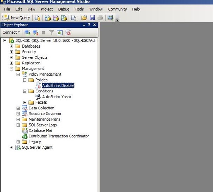The width and height of the screenshot is (213, 192).
Task: Expand the Maintenance Plans folder
Action: point(18,119)
